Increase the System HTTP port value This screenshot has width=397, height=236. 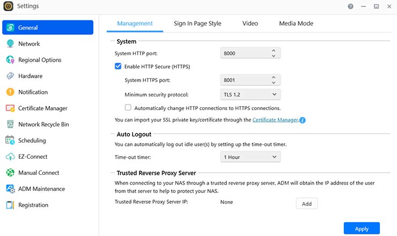[x=274, y=51]
